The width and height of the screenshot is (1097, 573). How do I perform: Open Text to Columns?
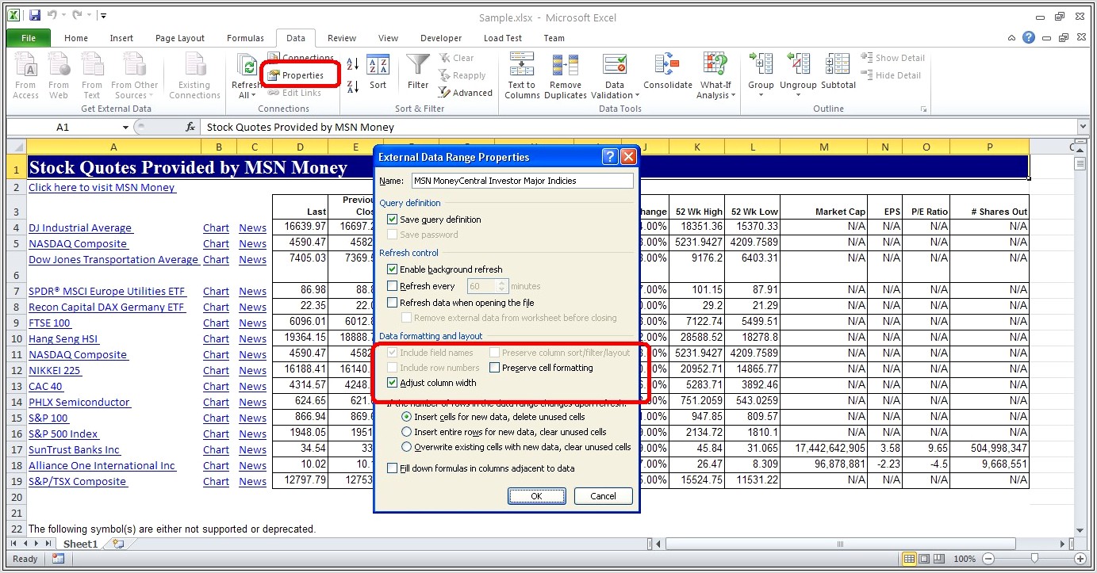coord(522,76)
